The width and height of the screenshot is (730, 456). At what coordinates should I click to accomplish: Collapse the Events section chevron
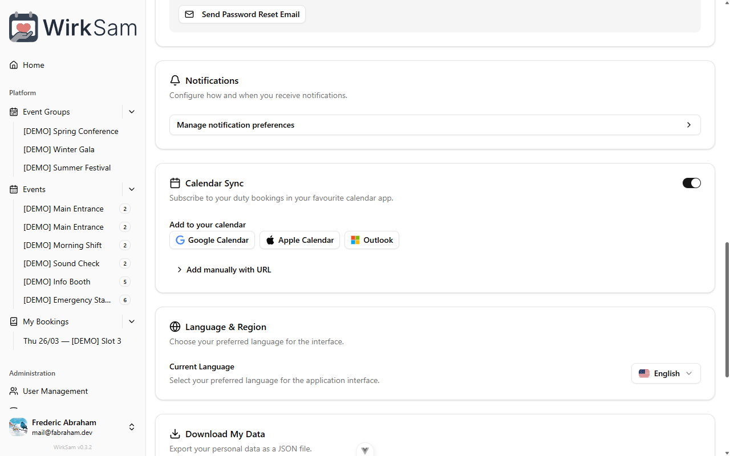(132, 189)
